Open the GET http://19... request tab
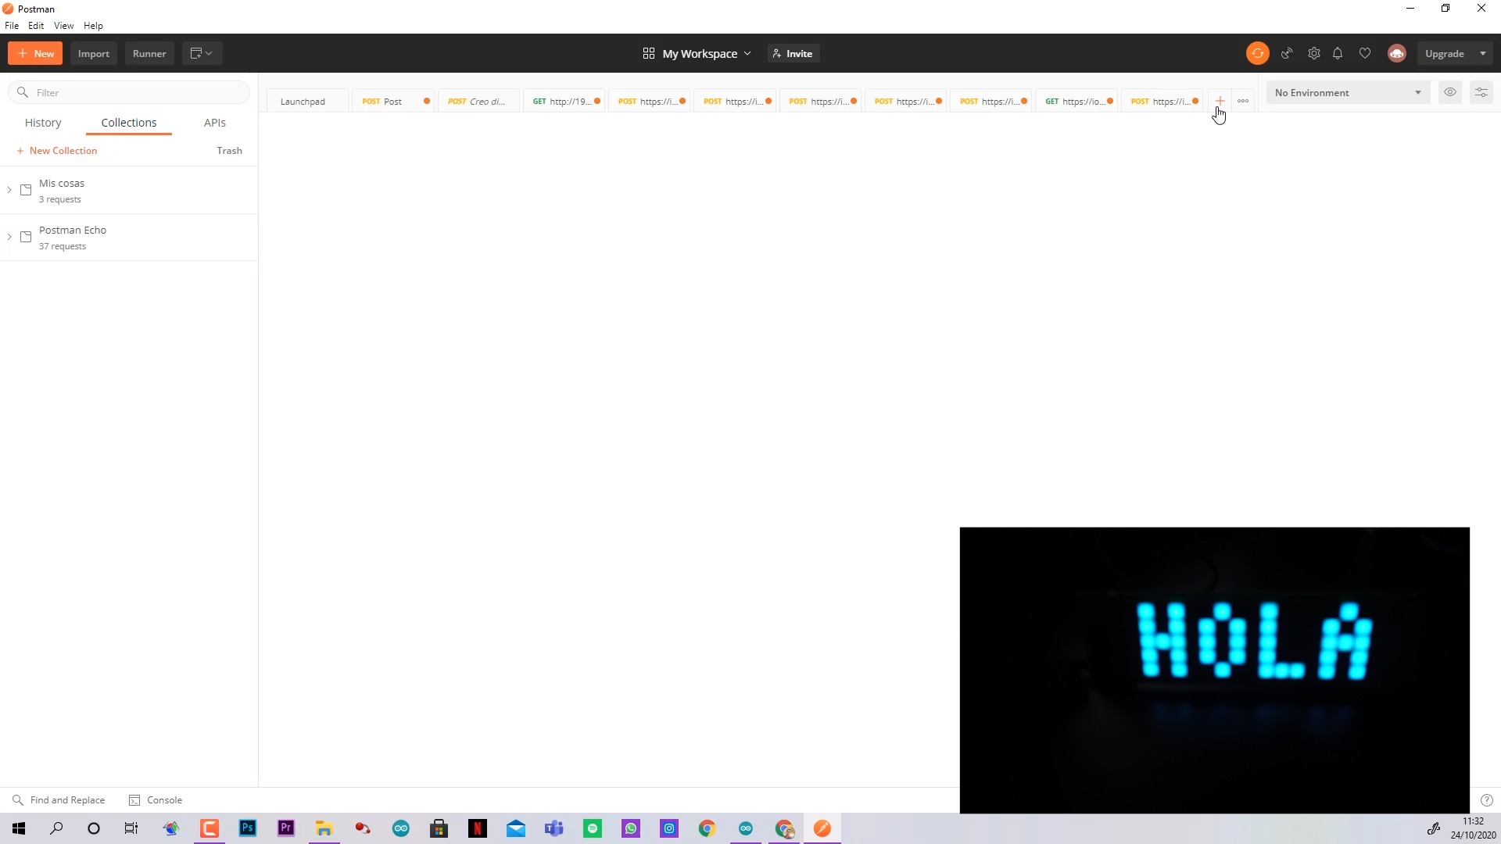The width and height of the screenshot is (1501, 844). tap(564, 101)
